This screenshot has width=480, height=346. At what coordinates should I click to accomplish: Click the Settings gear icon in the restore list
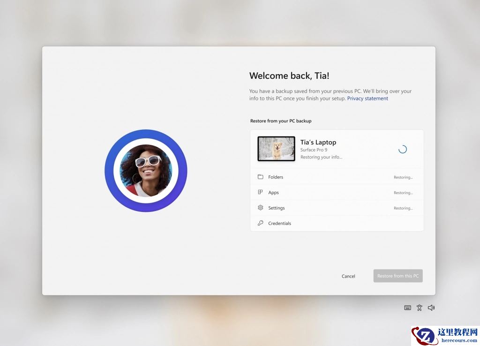click(x=261, y=208)
